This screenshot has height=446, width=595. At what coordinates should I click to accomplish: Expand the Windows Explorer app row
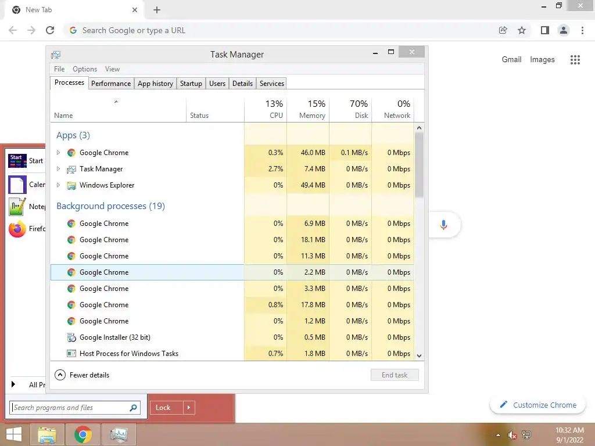(58, 185)
